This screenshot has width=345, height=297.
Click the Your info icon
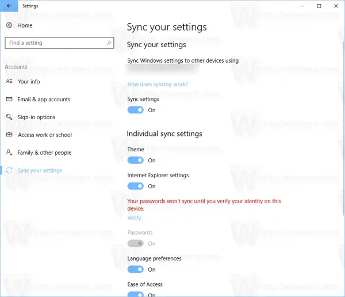coord(9,82)
